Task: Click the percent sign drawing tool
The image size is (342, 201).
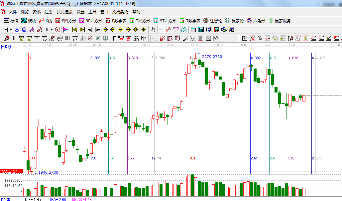Action: (x=260, y=38)
